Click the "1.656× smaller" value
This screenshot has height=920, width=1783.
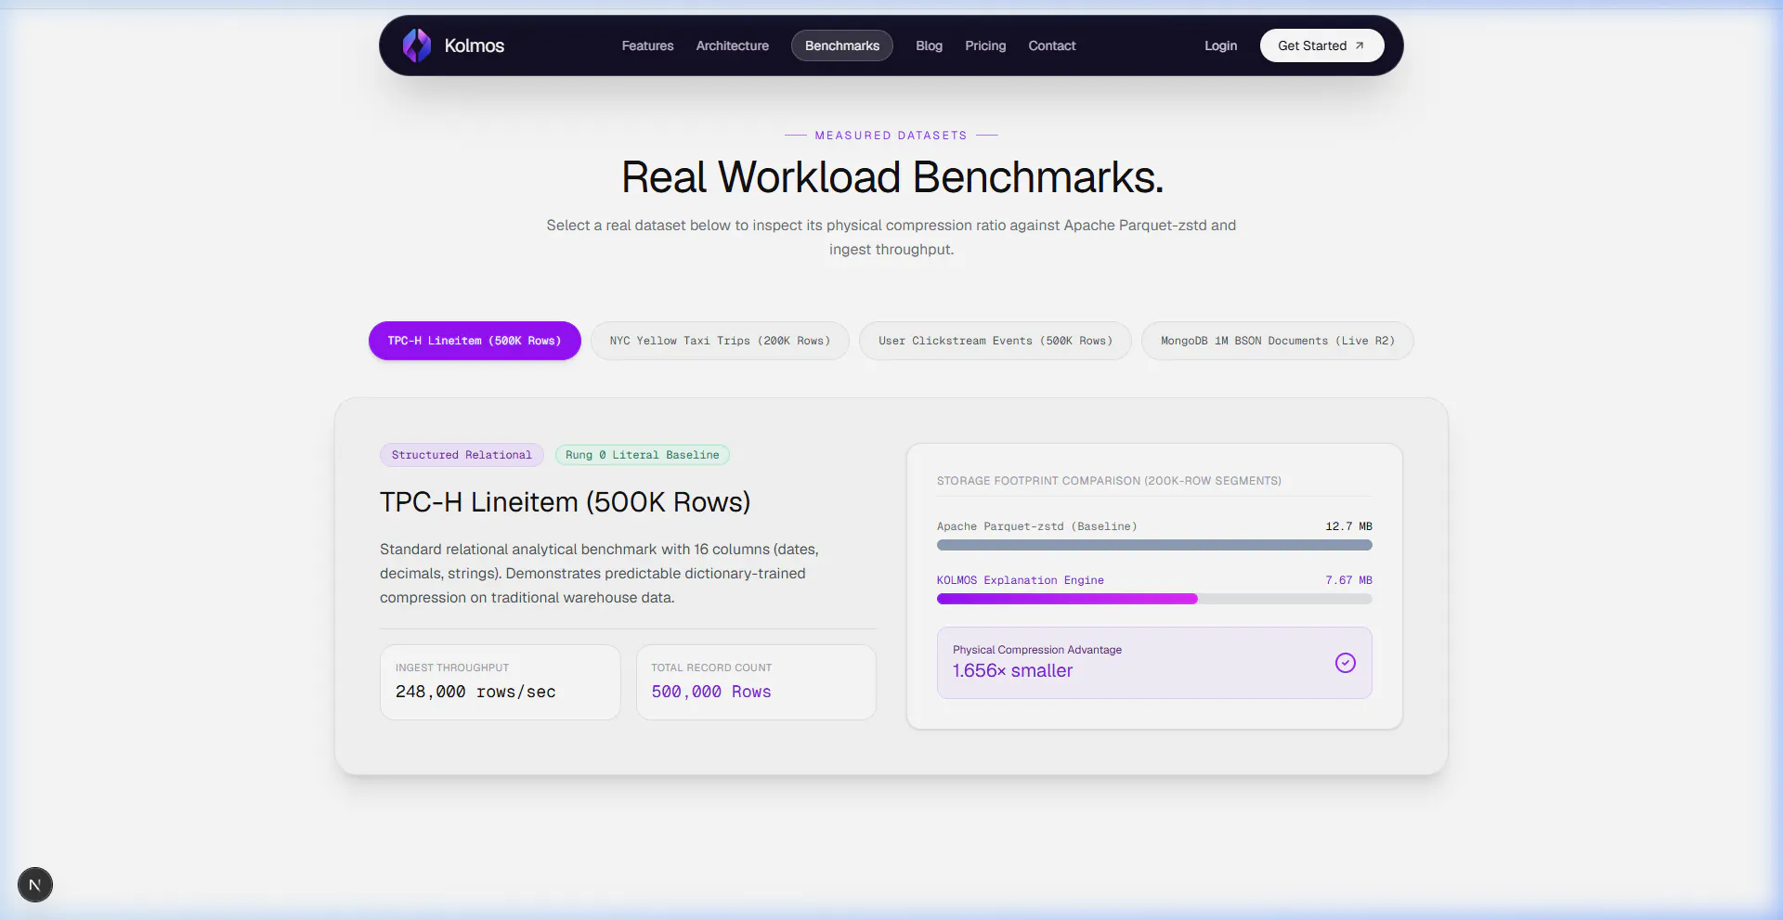click(1012, 670)
